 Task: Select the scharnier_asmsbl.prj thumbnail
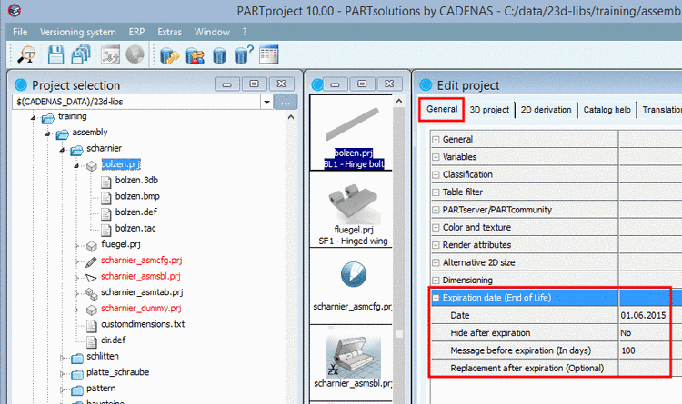click(x=353, y=363)
